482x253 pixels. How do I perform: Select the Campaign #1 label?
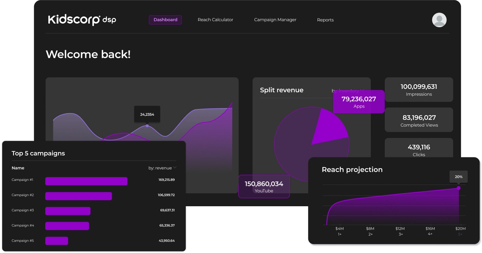22,180
